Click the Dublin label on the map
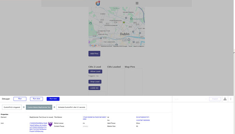The image size is (235, 134). pos(125,34)
